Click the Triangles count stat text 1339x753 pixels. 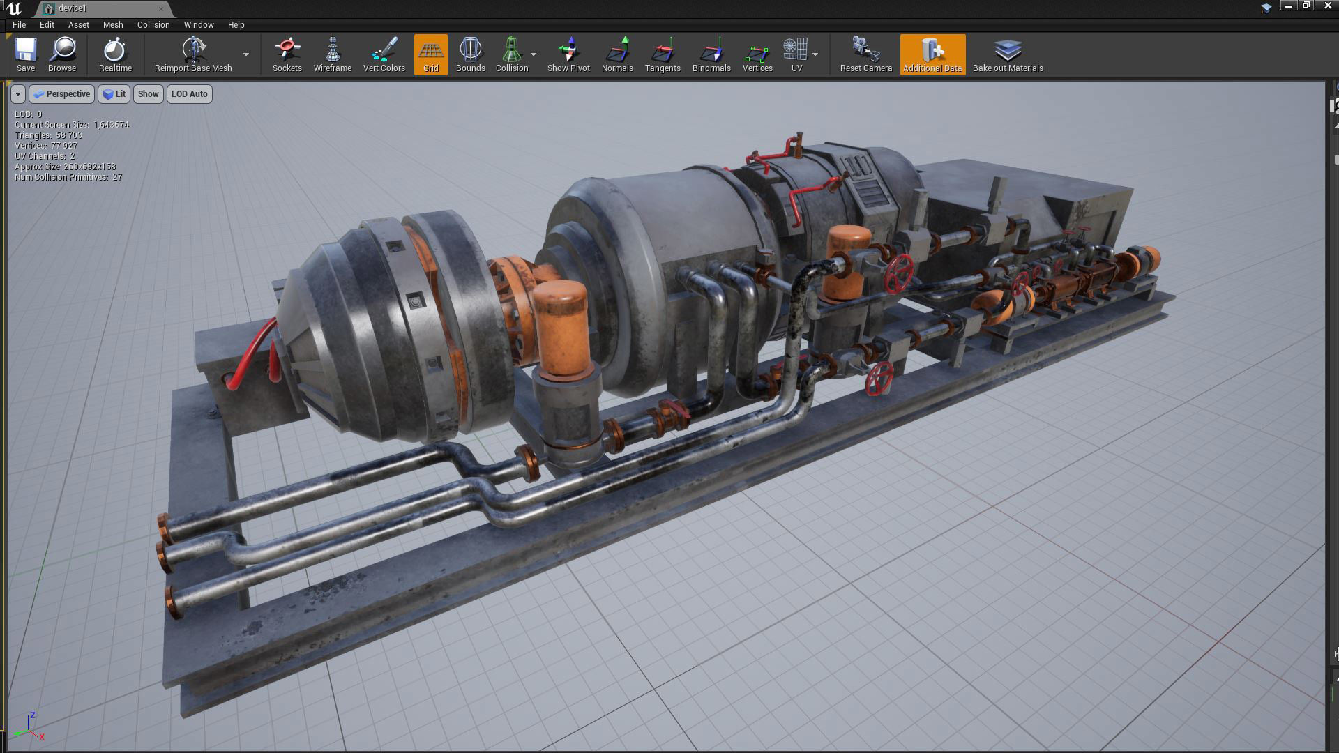click(x=49, y=135)
